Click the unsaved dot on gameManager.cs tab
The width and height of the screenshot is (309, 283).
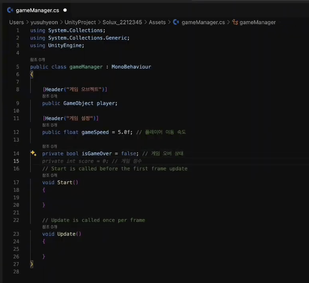click(x=65, y=10)
